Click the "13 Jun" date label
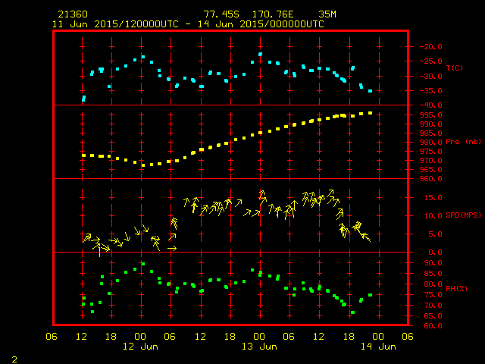This screenshot has width=485, height=364. (259, 347)
